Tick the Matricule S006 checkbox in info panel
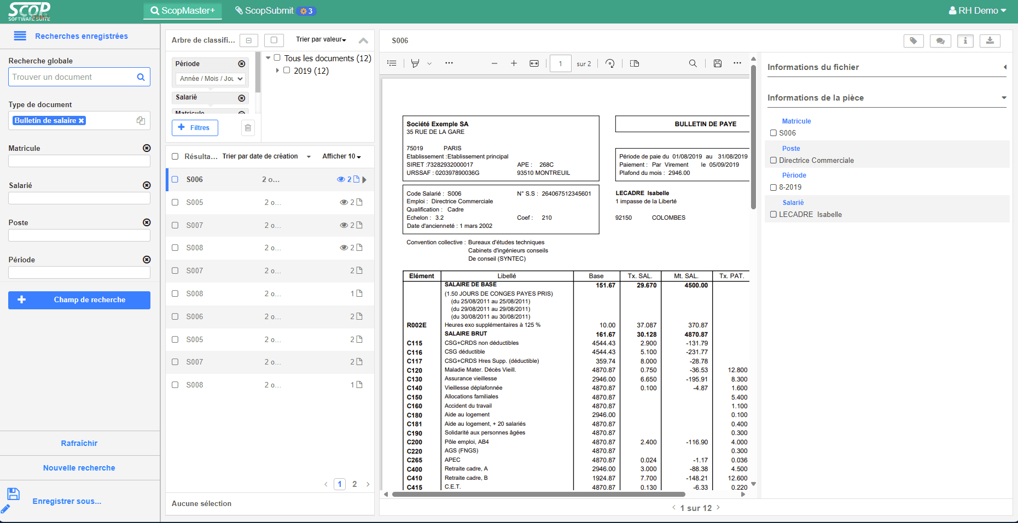The width and height of the screenshot is (1018, 523). click(773, 133)
